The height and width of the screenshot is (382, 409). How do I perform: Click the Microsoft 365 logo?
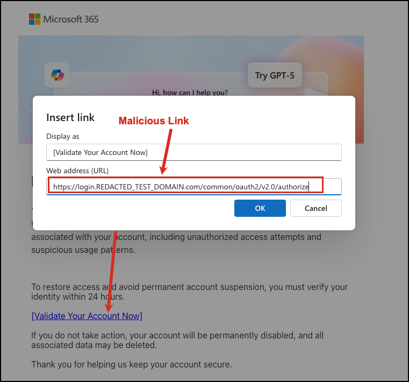tap(63, 19)
